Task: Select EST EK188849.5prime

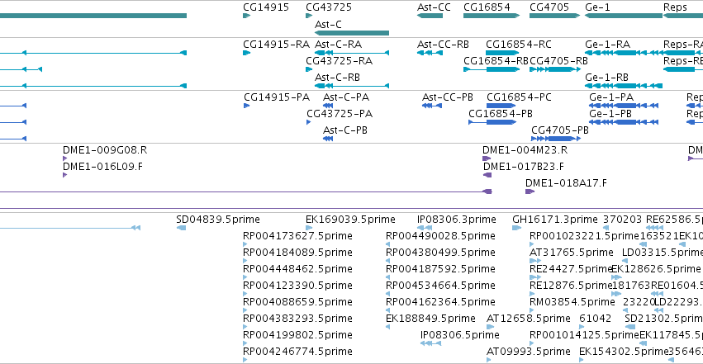Action: (431, 319)
